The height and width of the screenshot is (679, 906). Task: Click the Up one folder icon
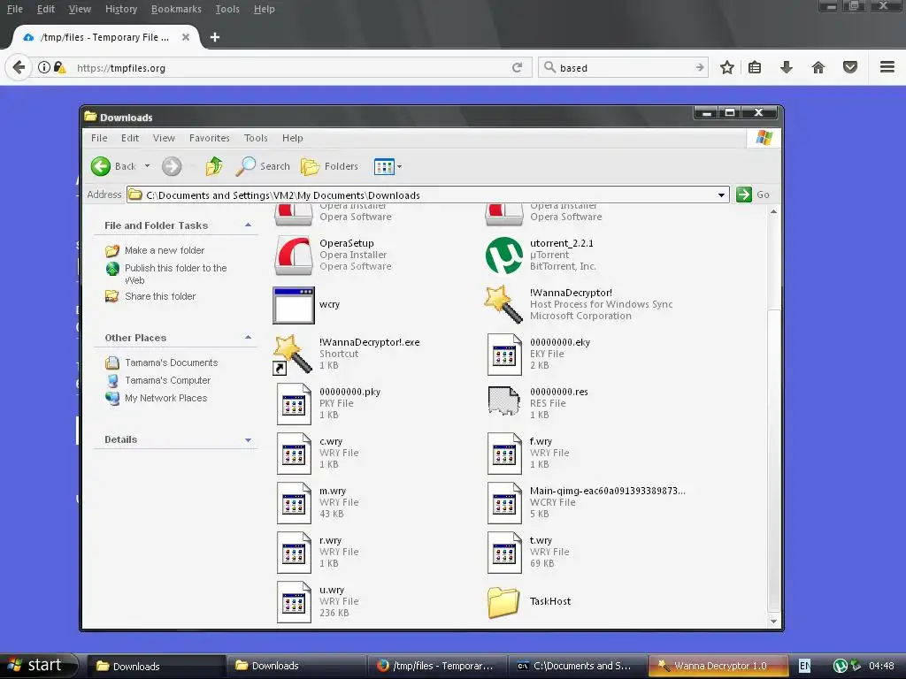click(214, 166)
